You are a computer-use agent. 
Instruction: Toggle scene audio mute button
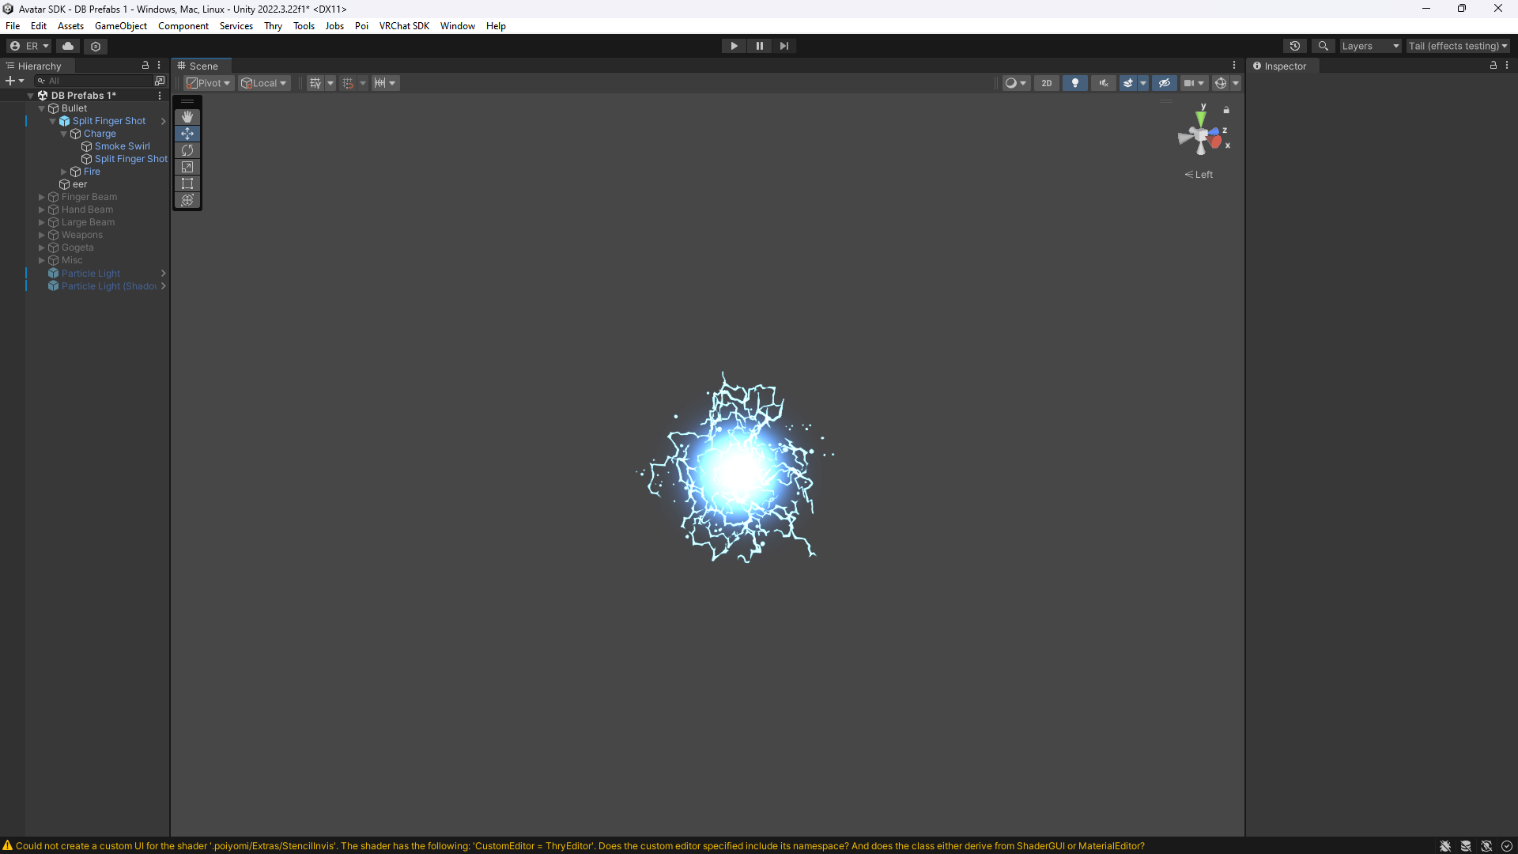[x=1103, y=83]
